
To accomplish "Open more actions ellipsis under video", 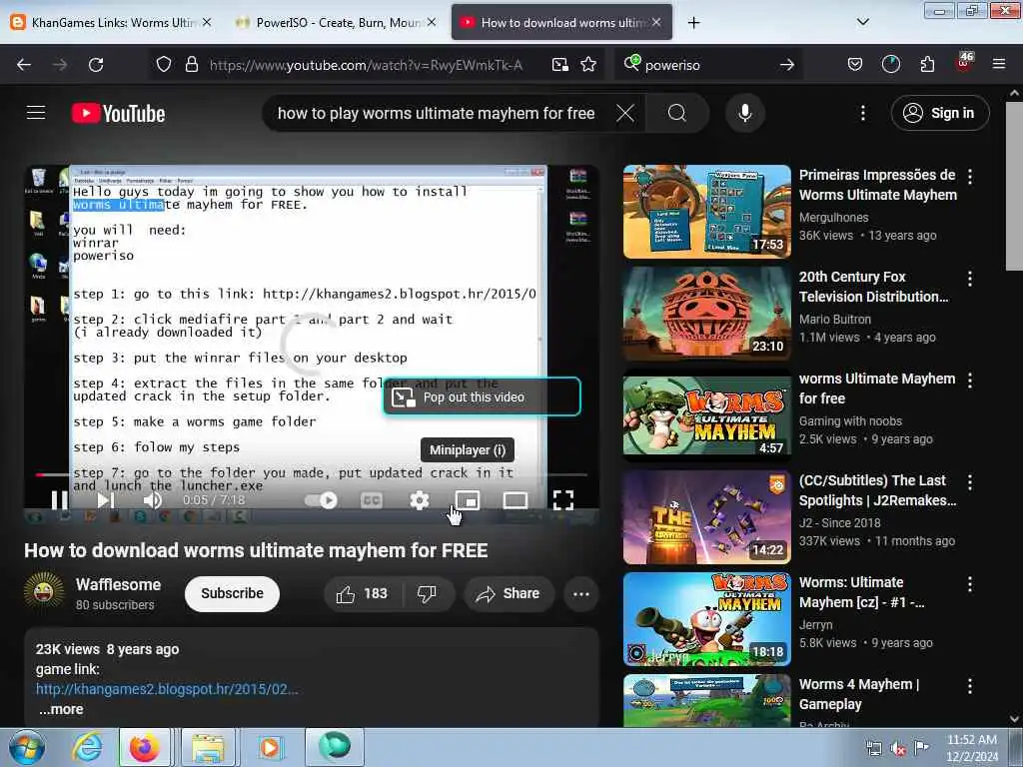I will point(580,593).
